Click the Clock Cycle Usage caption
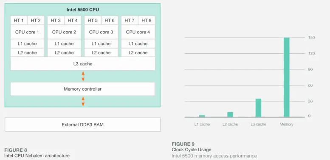330x160 pixels. click(192, 150)
